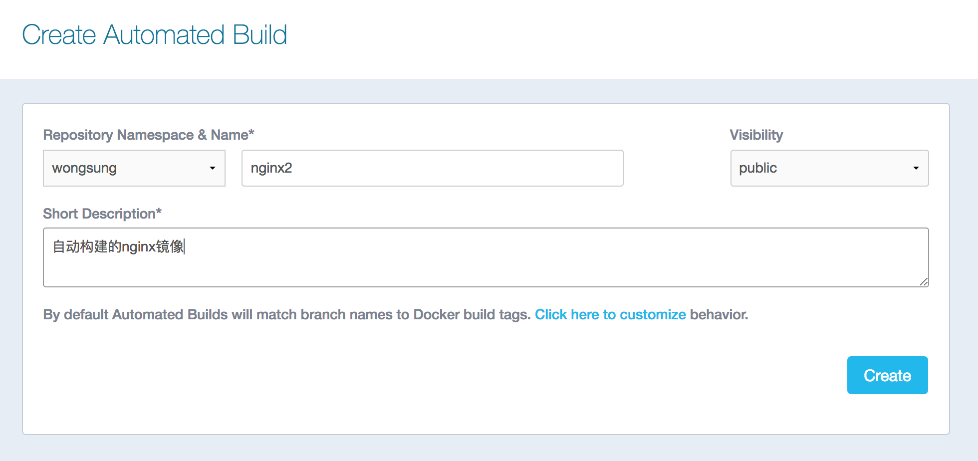The height and width of the screenshot is (461, 978).
Task: Click the 'Create Automated Build' page heading
Action: (x=155, y=35)
